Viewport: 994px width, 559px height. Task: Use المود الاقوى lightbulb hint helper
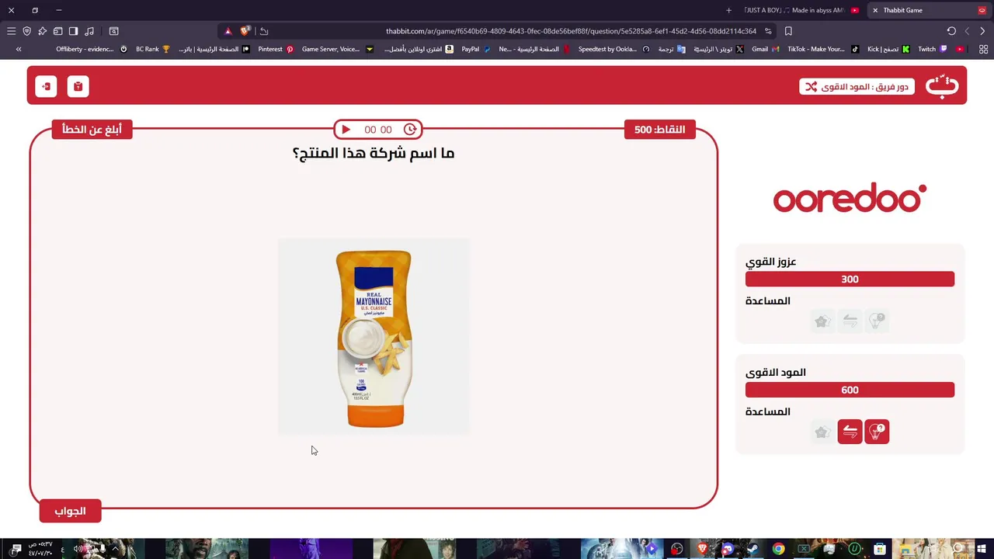(x=877, y=432)
